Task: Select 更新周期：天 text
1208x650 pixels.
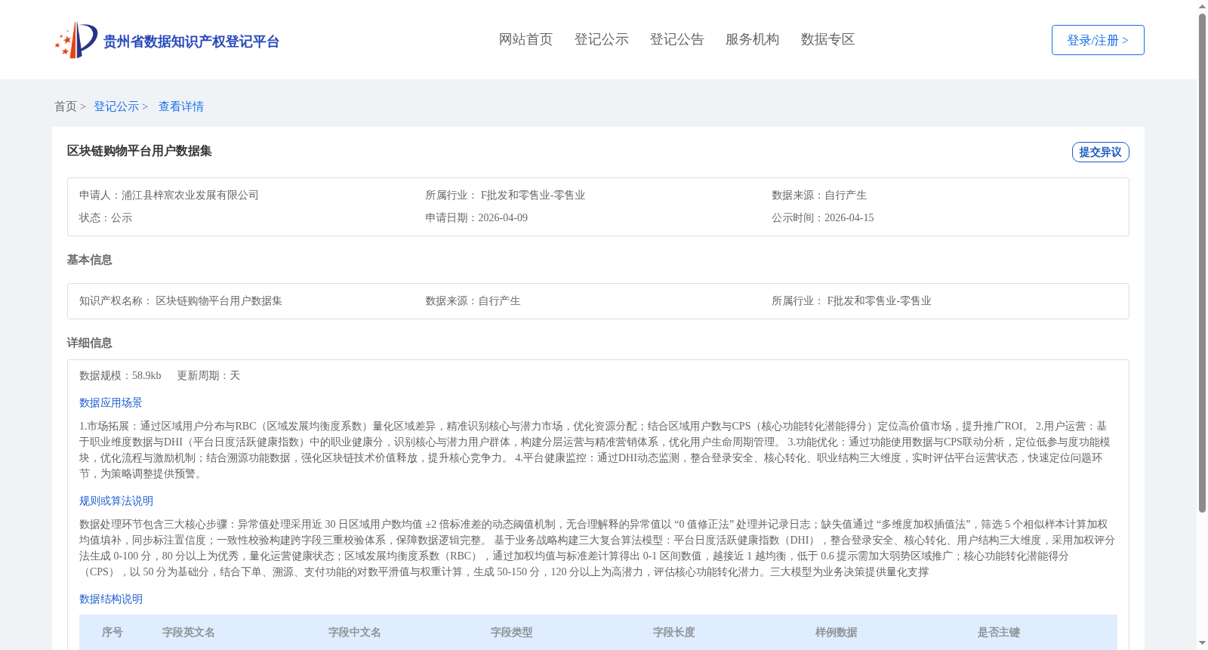Action: pos(208,375)
